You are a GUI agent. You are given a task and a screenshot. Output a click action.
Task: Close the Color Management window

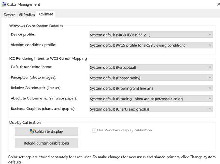coord(219,4)
